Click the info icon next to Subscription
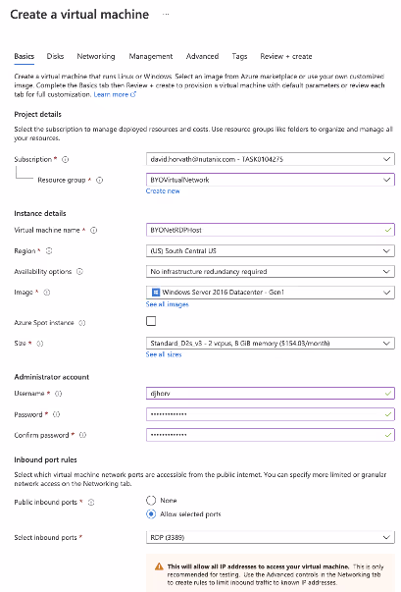Screen dimensions: 401x592 (x=66, y=159)
